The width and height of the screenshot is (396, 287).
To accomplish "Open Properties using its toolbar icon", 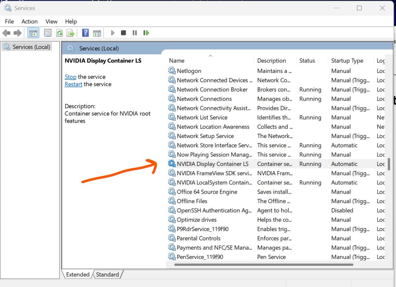I will pos(48,33).
